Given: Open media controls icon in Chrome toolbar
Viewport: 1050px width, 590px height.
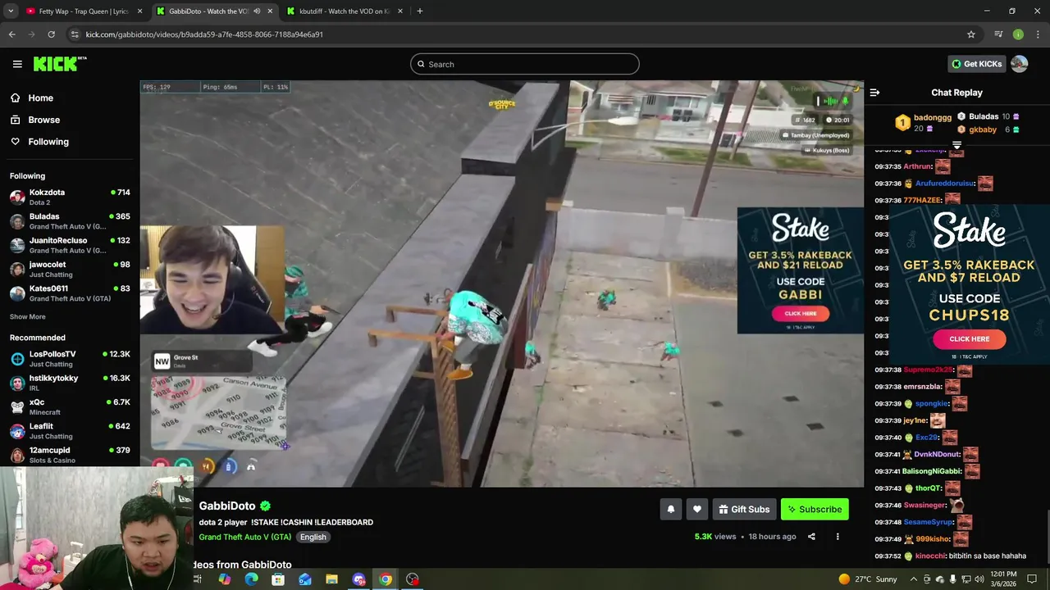Looking at the screenshot, I should (998, 34).
